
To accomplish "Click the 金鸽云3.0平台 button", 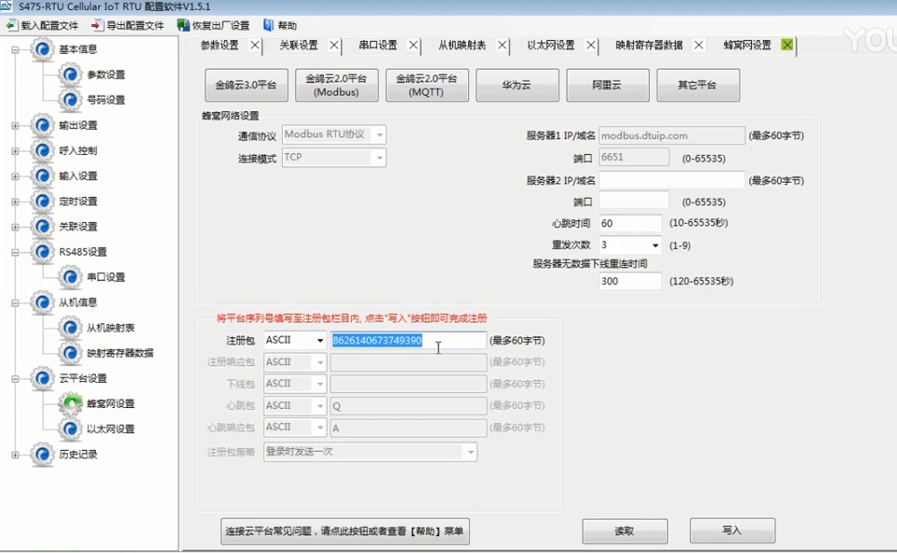I will [x=246, y=86].
